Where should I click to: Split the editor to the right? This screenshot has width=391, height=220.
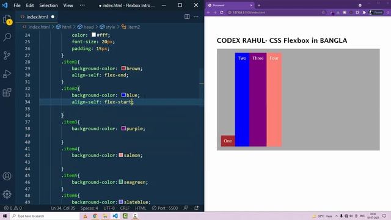point(187,16)
